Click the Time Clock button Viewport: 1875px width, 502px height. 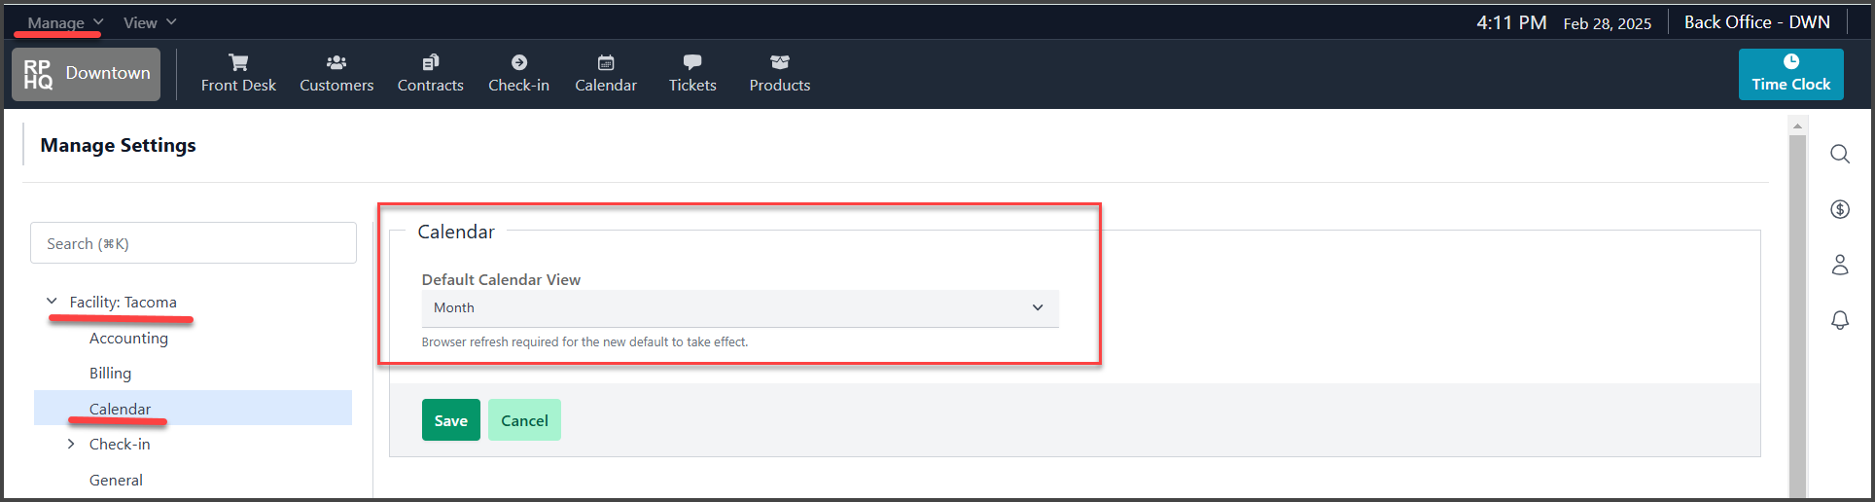click(x=1790, y=74)
